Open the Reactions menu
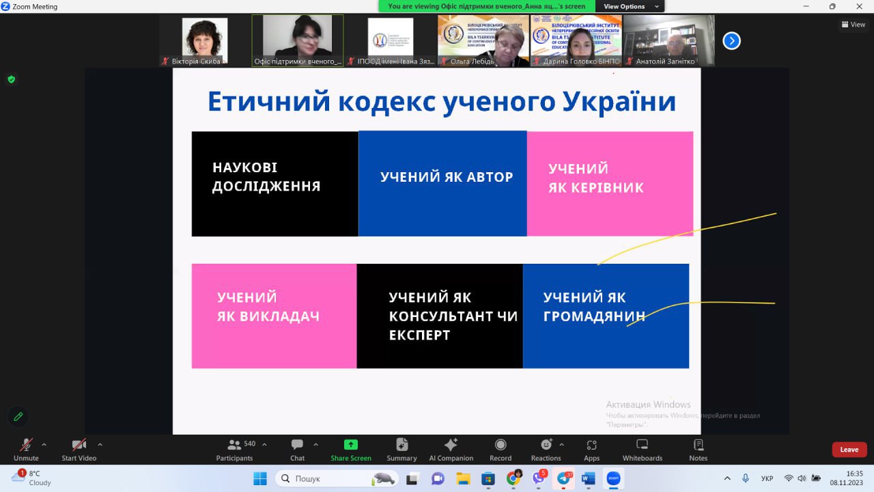 tap(546, 450)
